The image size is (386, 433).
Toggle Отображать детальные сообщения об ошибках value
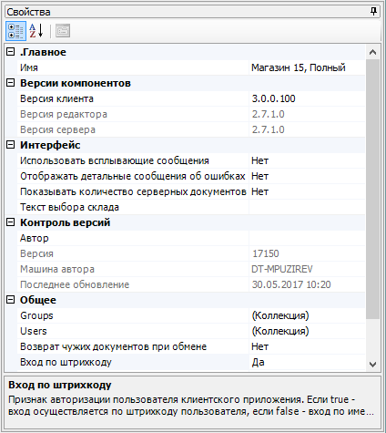pyautogui.click(x=307, y=176)
